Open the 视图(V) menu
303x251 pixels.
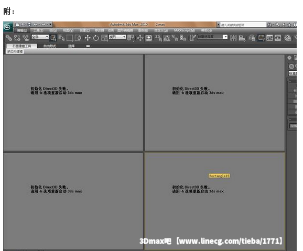point(68,30)
